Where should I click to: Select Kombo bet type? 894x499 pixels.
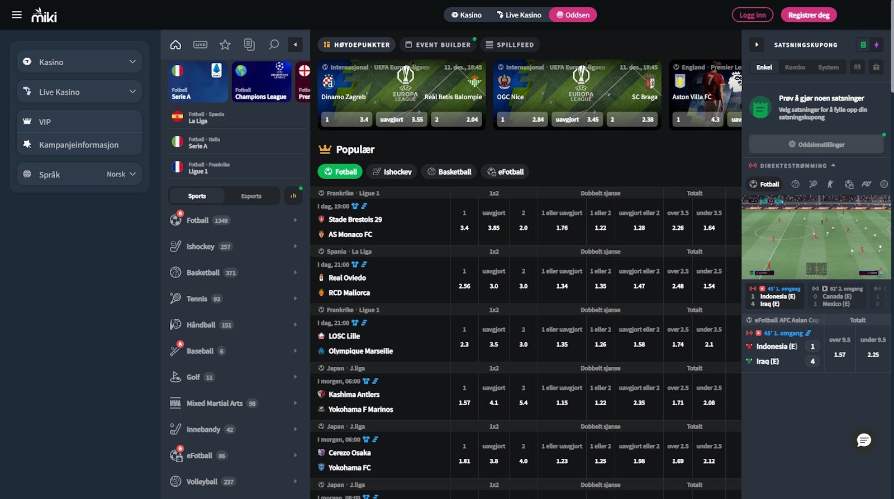[795, 67]
